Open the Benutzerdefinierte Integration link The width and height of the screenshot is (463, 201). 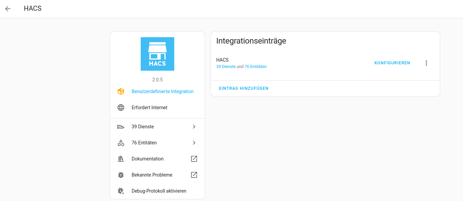pos(163,91)
